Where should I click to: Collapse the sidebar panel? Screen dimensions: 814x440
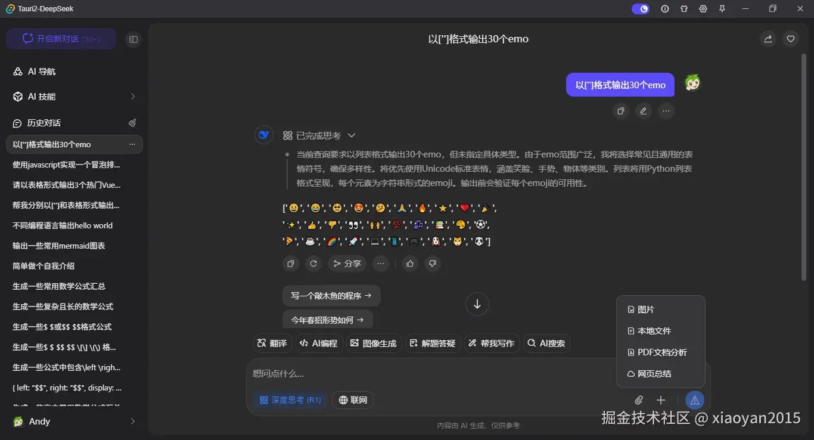pyautogui.click(x=133, y=39)
